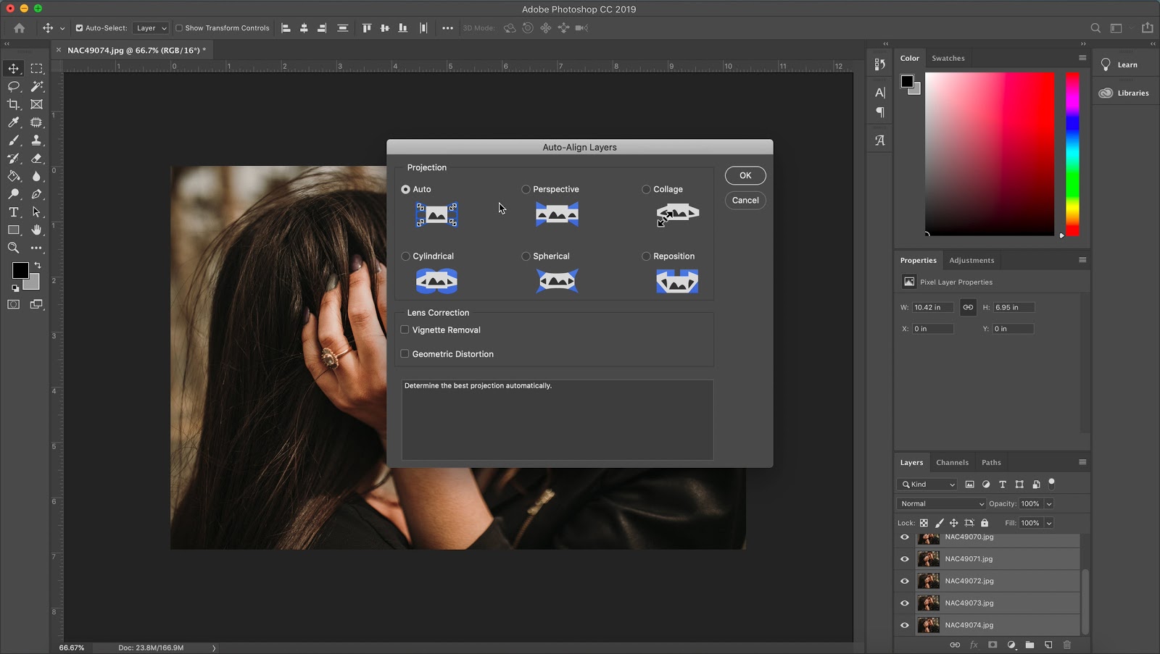Screen dimensions: 1160x654
Task: Confirm the dialog with OK
Action: tap(745, 175)
